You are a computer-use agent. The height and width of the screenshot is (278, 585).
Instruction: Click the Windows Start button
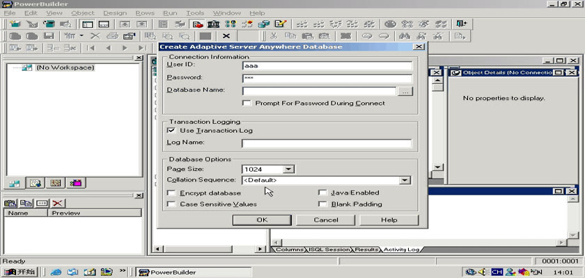[19, 272]
